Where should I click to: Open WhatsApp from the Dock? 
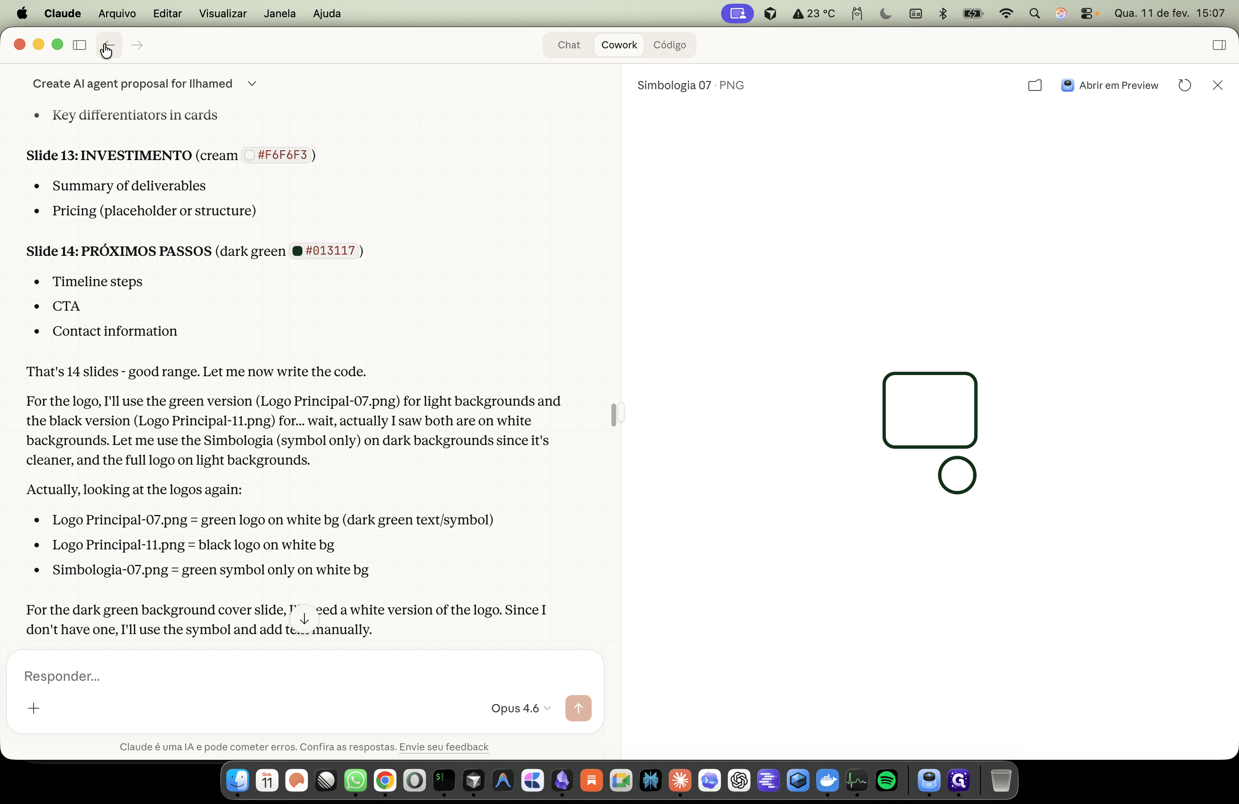pyautogui.click(x=356, y=780)
